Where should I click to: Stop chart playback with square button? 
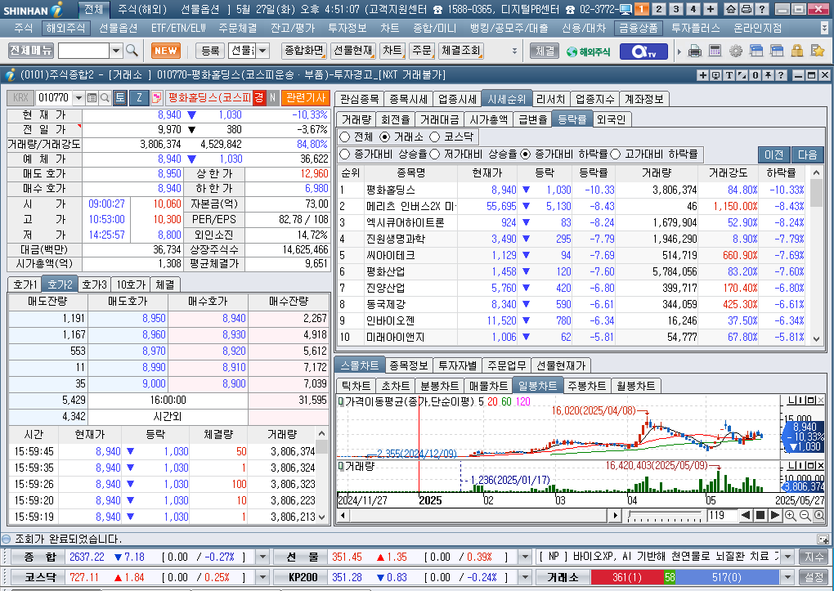click(760, 516)
